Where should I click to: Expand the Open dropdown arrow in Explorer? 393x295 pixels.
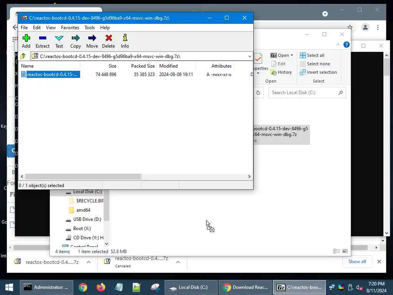[292, 55]
